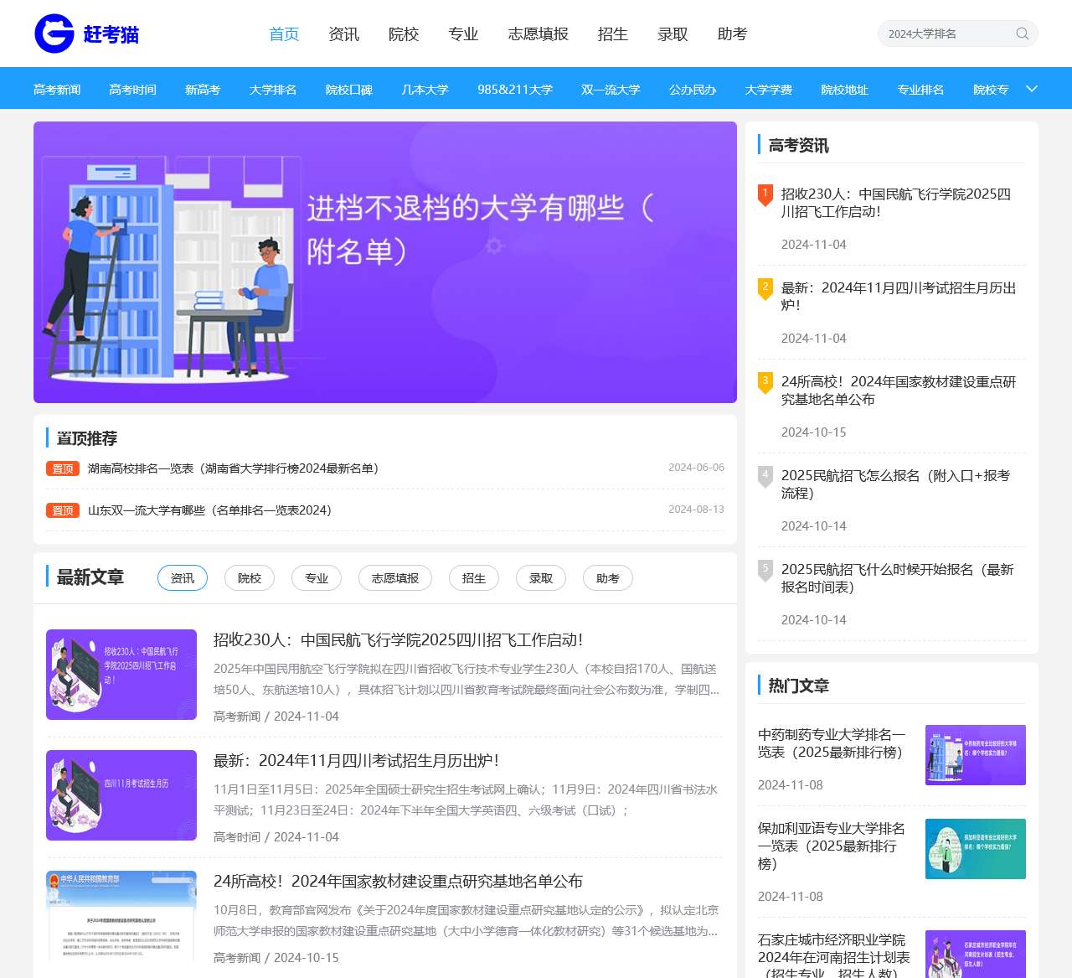This screenshot has height=978, width=1072.
Task: Open thumbnail of 招收230人 article in list
Action: tap(121, 675)
